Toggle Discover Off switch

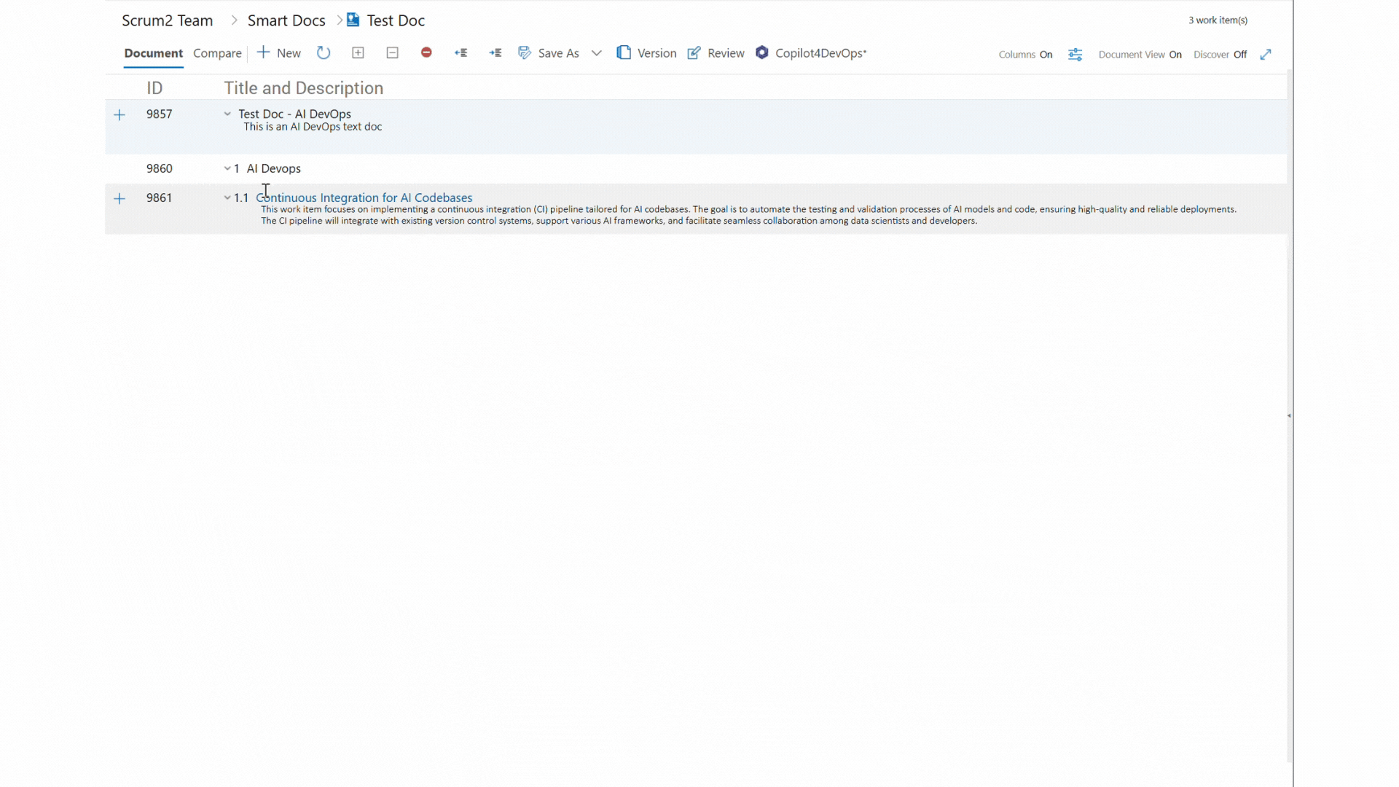pos(1220,55)
